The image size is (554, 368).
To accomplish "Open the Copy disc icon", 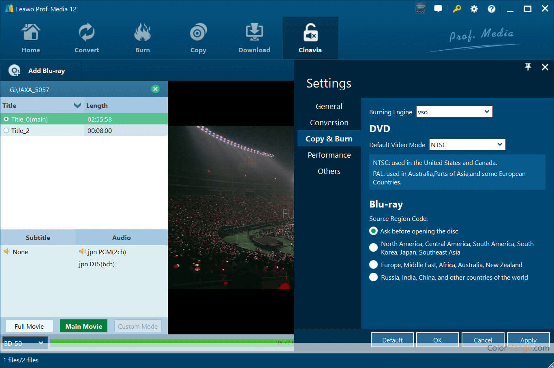I will point(198,33).
